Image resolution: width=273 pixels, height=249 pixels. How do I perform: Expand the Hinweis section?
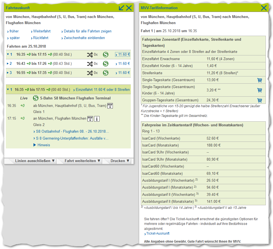[x=41, y=145]
